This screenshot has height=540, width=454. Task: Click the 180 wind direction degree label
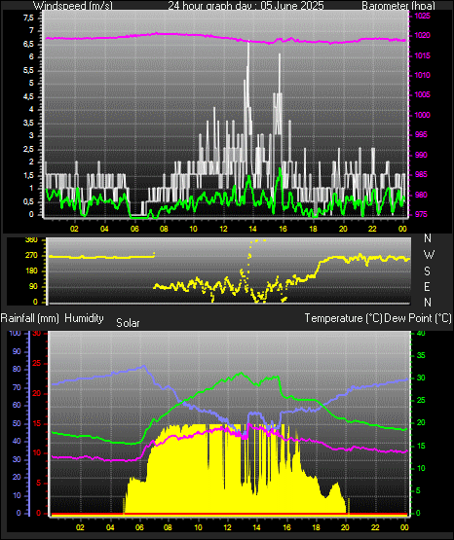(31, 271)
